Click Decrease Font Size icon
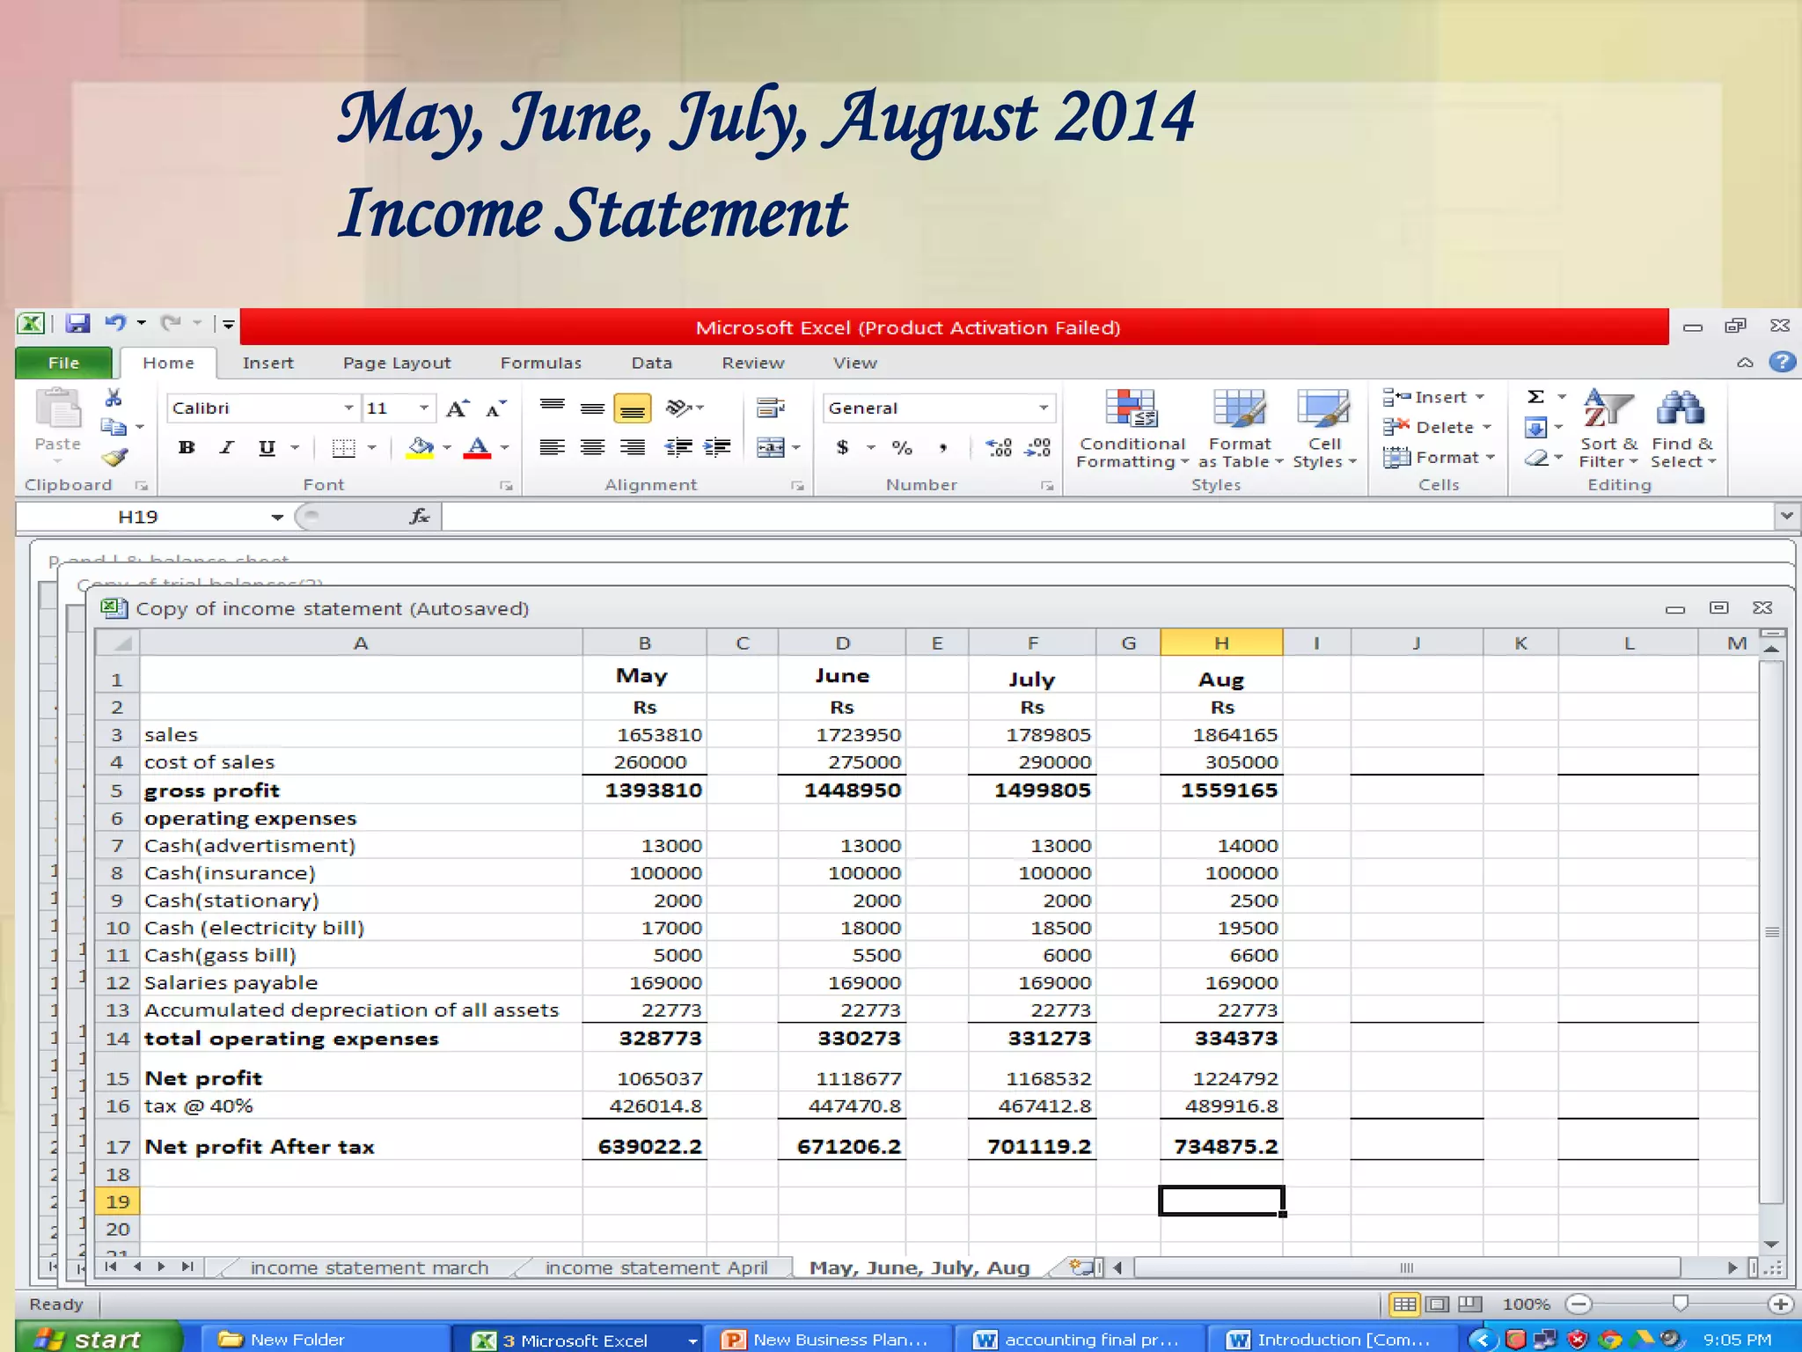This screenshot has height=1352, width=1802. click(497, 408)
